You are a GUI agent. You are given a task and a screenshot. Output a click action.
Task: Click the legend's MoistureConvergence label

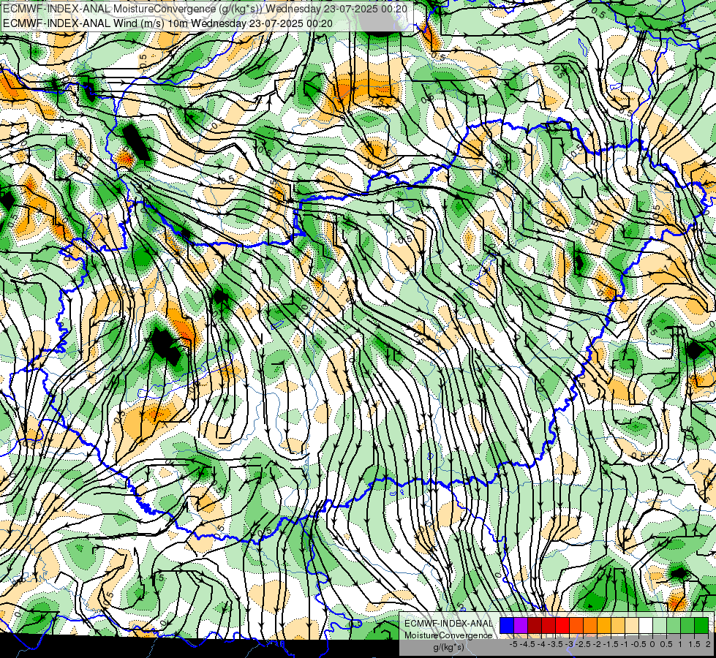point(448,635)
